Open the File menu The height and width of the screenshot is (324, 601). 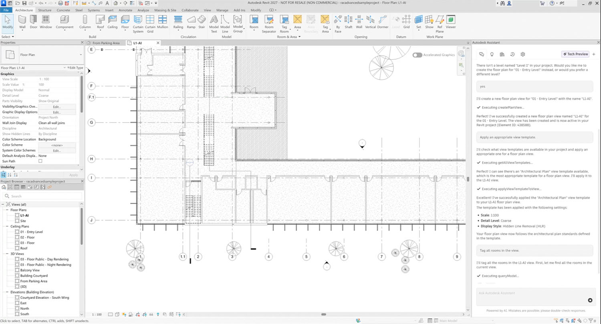pos(6,10)
